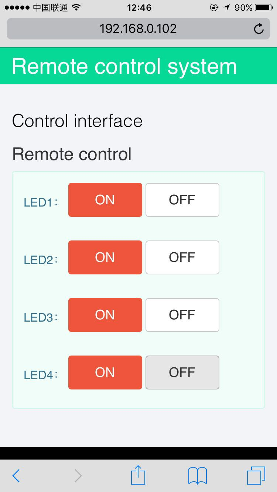Disable LED3 with OFF button
This screenshot has width=277, height=492.
(x=182, y=315)
